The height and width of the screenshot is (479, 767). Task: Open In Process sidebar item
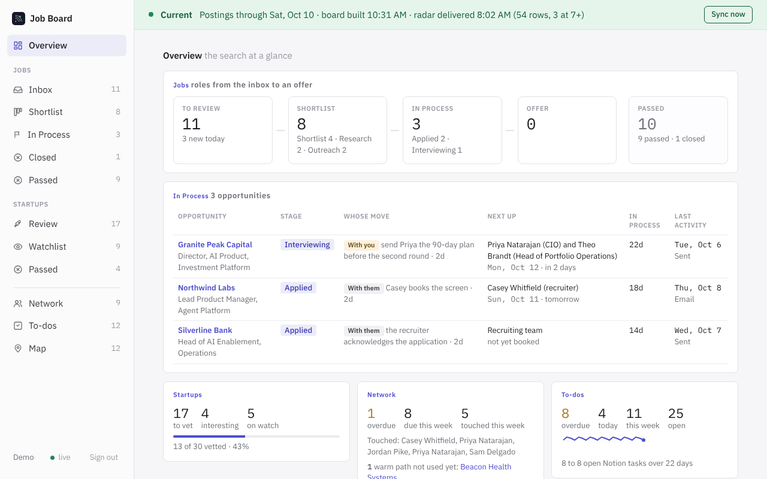pyautogui.click(x=67, y=135)
